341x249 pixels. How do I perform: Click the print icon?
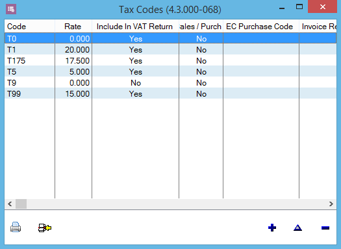point(16,228)
